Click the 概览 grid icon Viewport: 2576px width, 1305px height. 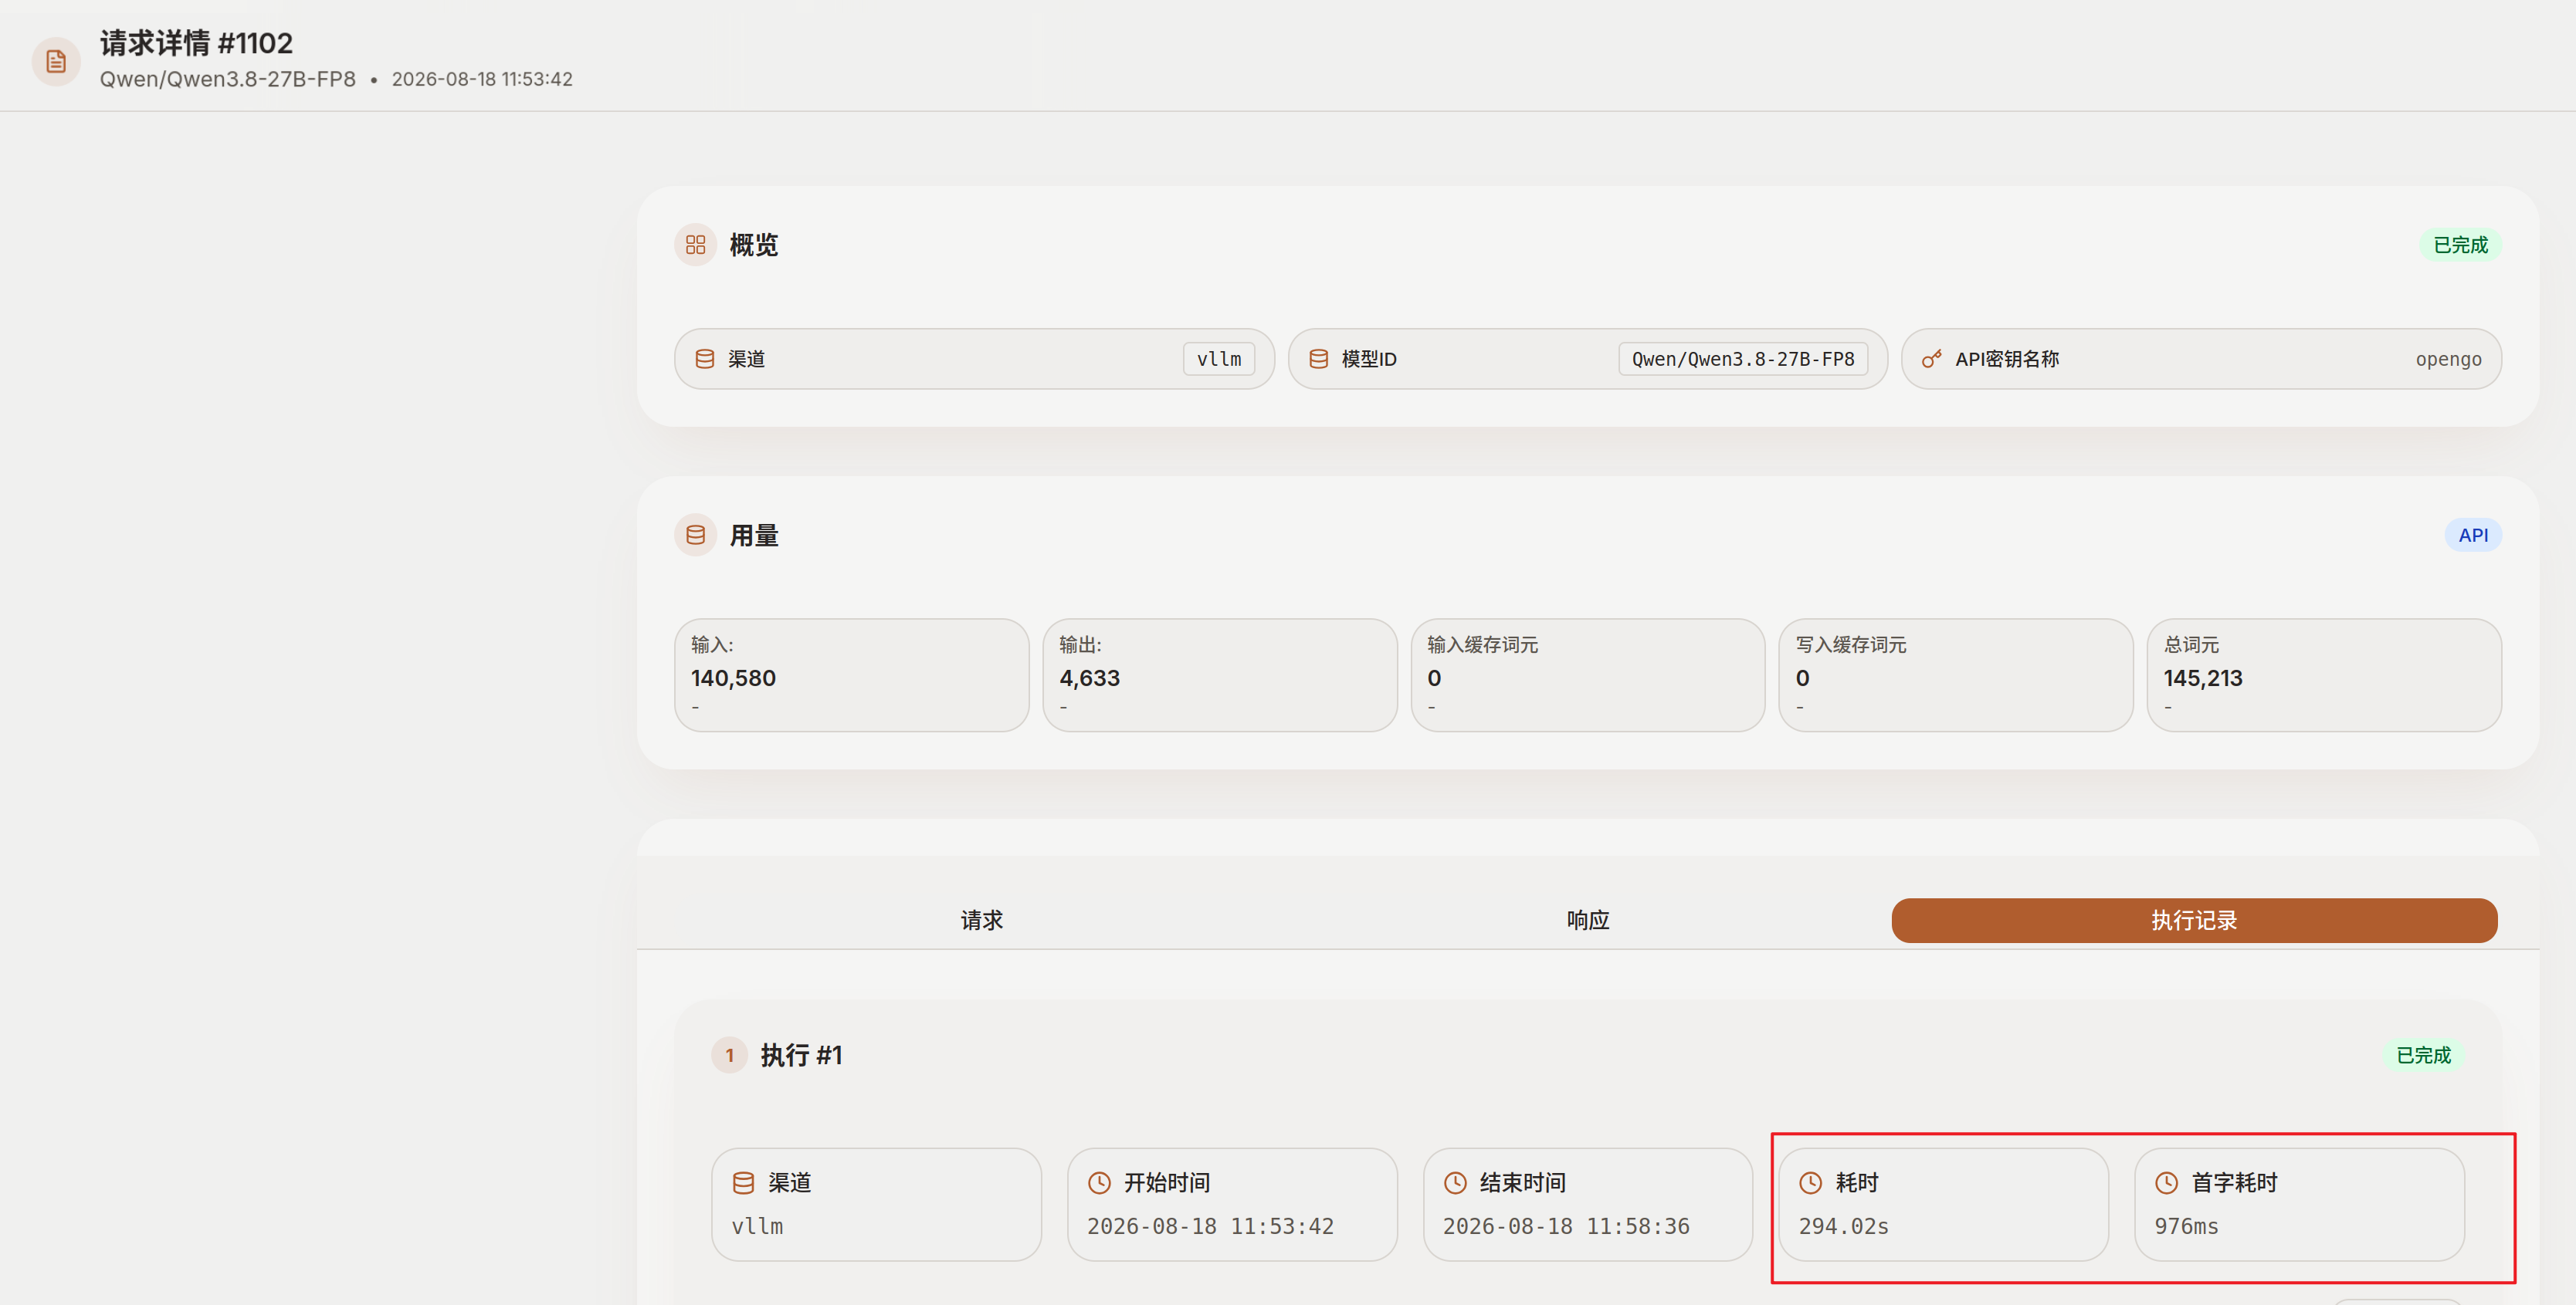pos(696,245)
